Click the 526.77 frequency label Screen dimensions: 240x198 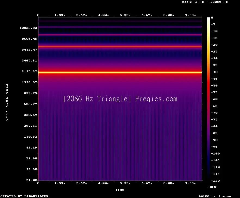(30, 104)
